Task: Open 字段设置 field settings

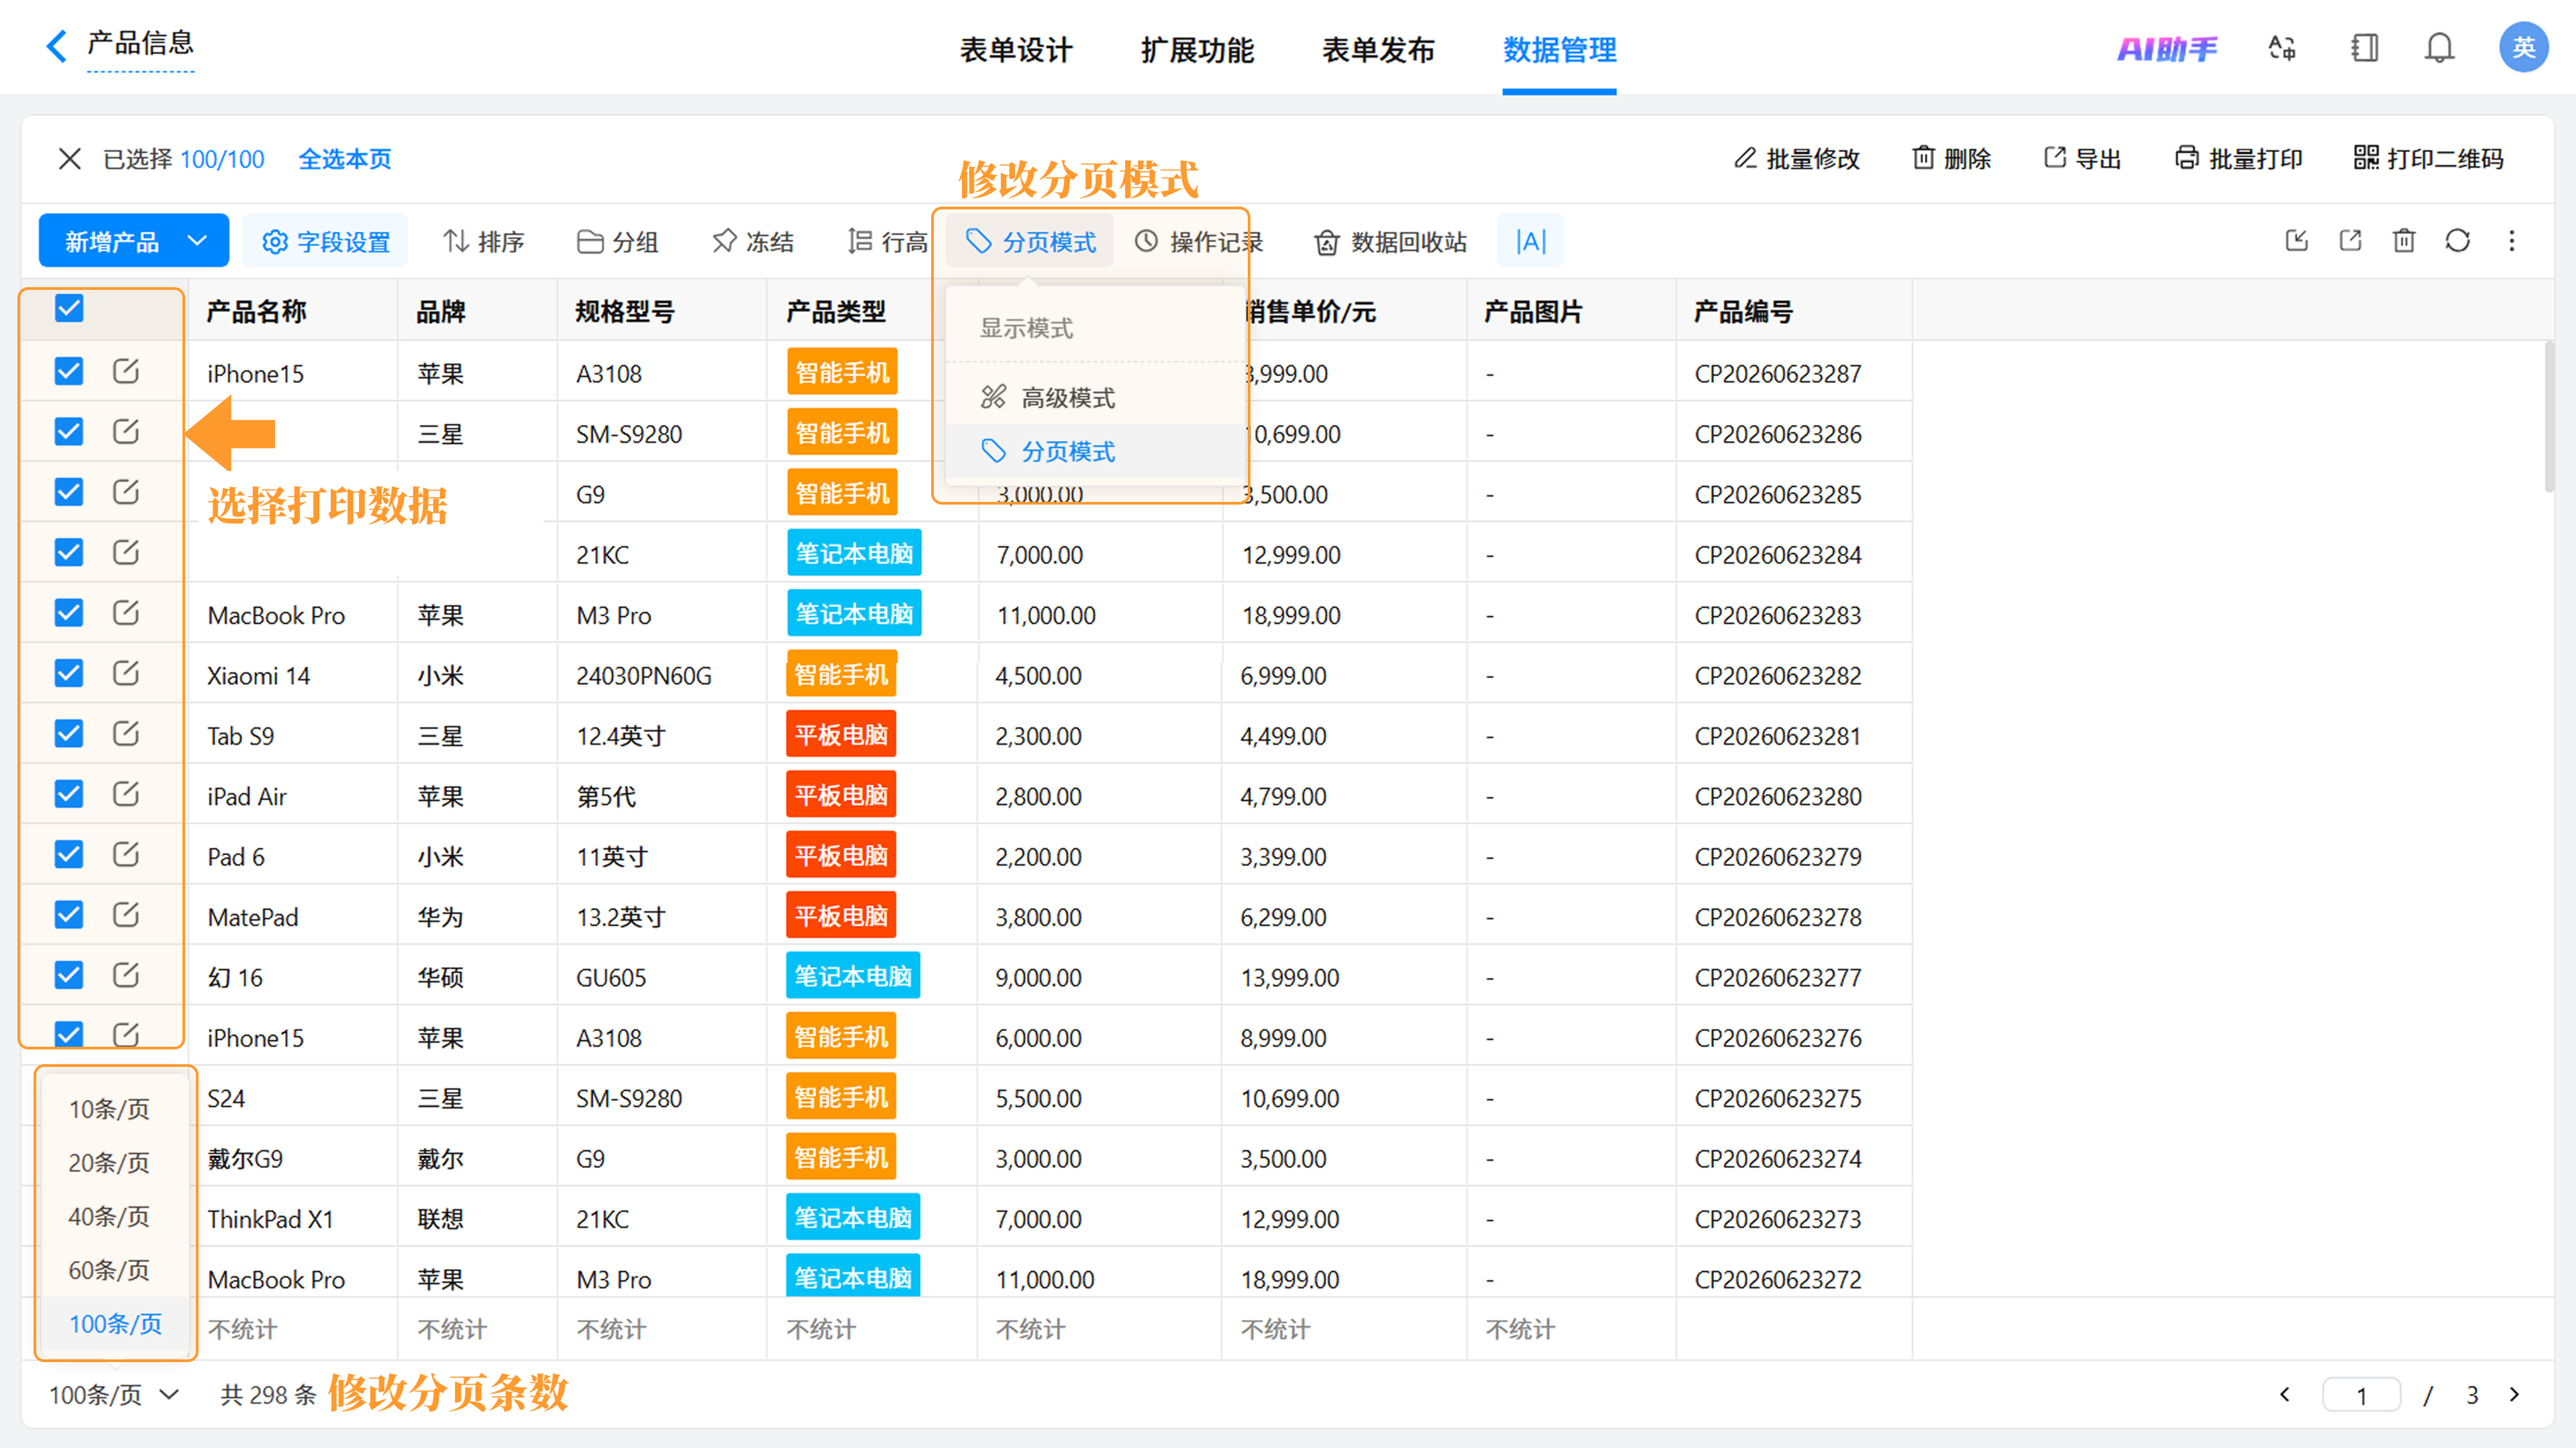Action: [x=326, y=242]
